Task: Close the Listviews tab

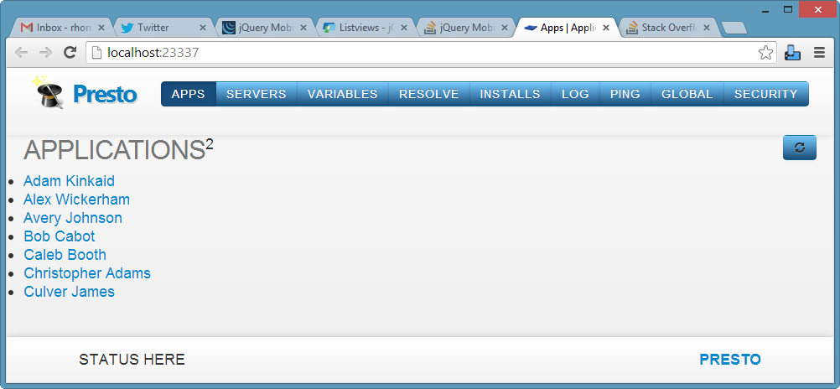Action: pos(404,28)
